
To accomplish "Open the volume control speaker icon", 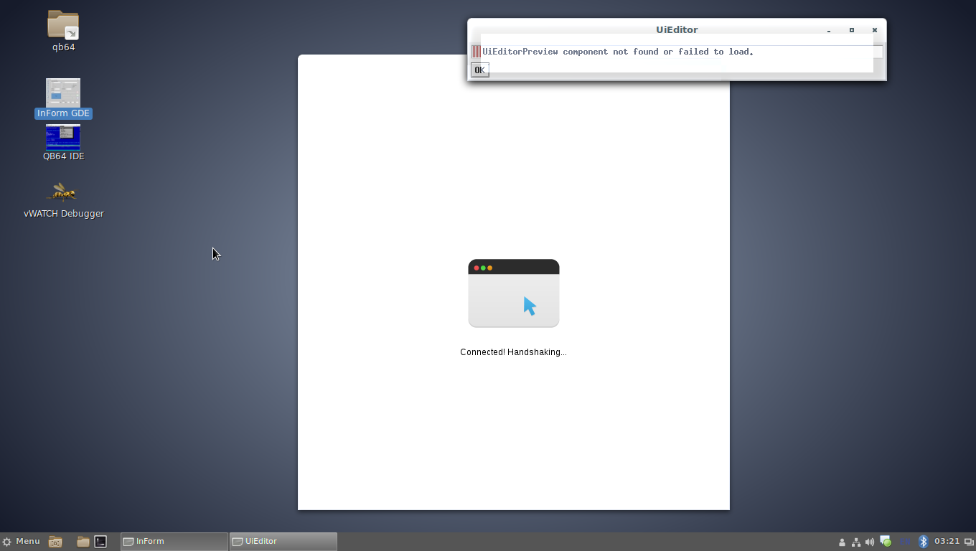I will pos(870,542).
